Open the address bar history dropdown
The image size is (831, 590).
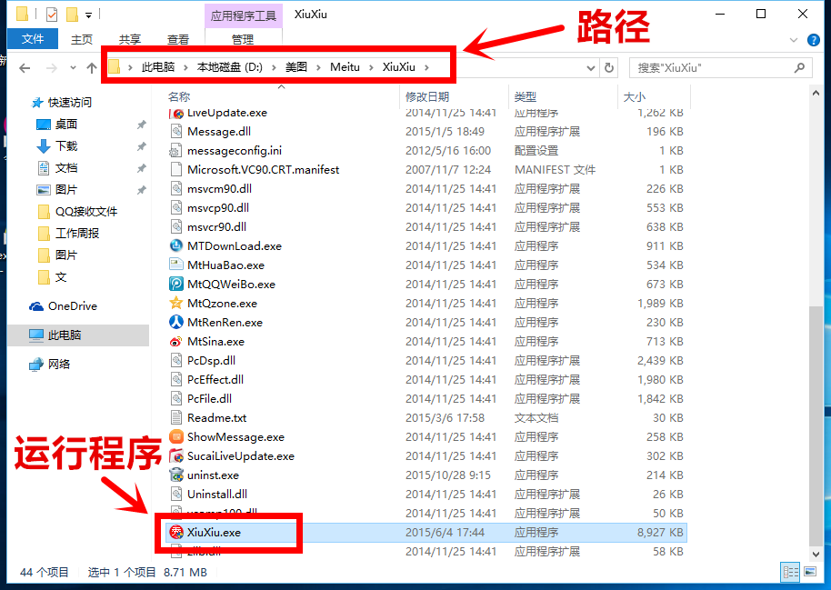(592, 68)
